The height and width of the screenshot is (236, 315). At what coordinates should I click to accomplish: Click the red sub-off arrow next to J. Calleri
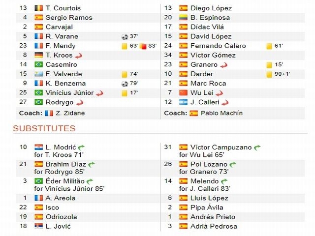225,103
